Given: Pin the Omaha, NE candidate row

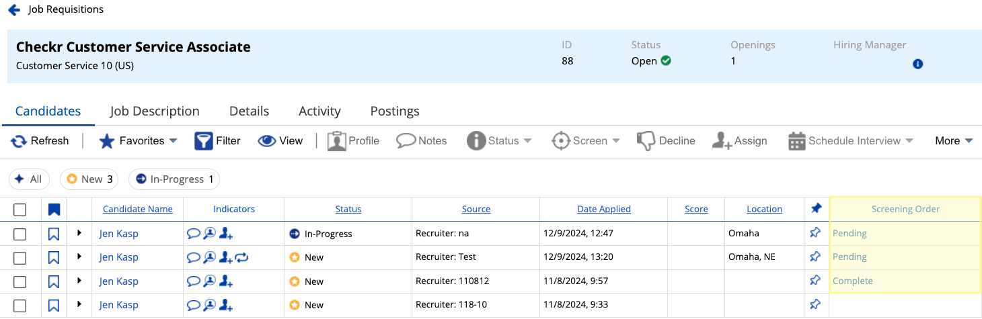Looking at the screenshot, I should pos(815,257).
